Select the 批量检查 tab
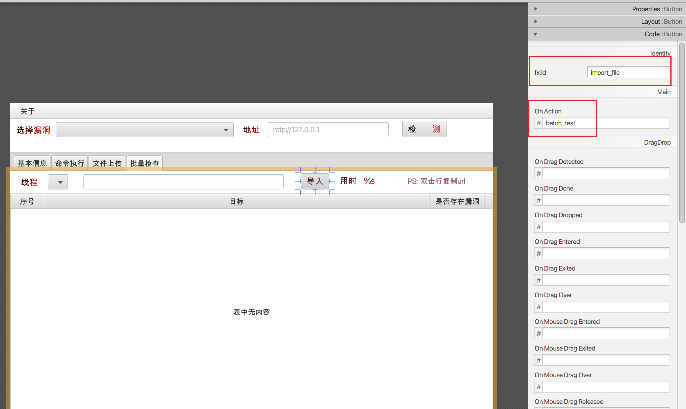The width and height of the screenshot is (686, 409). pyautogui.click(x=144, y=163)
